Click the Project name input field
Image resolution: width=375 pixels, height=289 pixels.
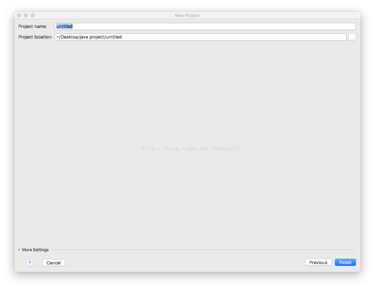pyautogui.click(x=205, y=26)
